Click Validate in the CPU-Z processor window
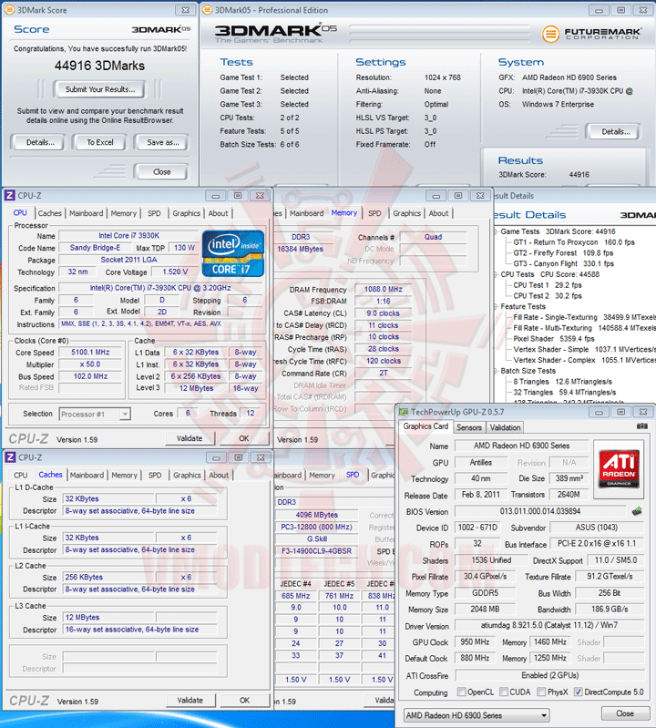This screenshot has height=728, width=656. click(190, 438)
